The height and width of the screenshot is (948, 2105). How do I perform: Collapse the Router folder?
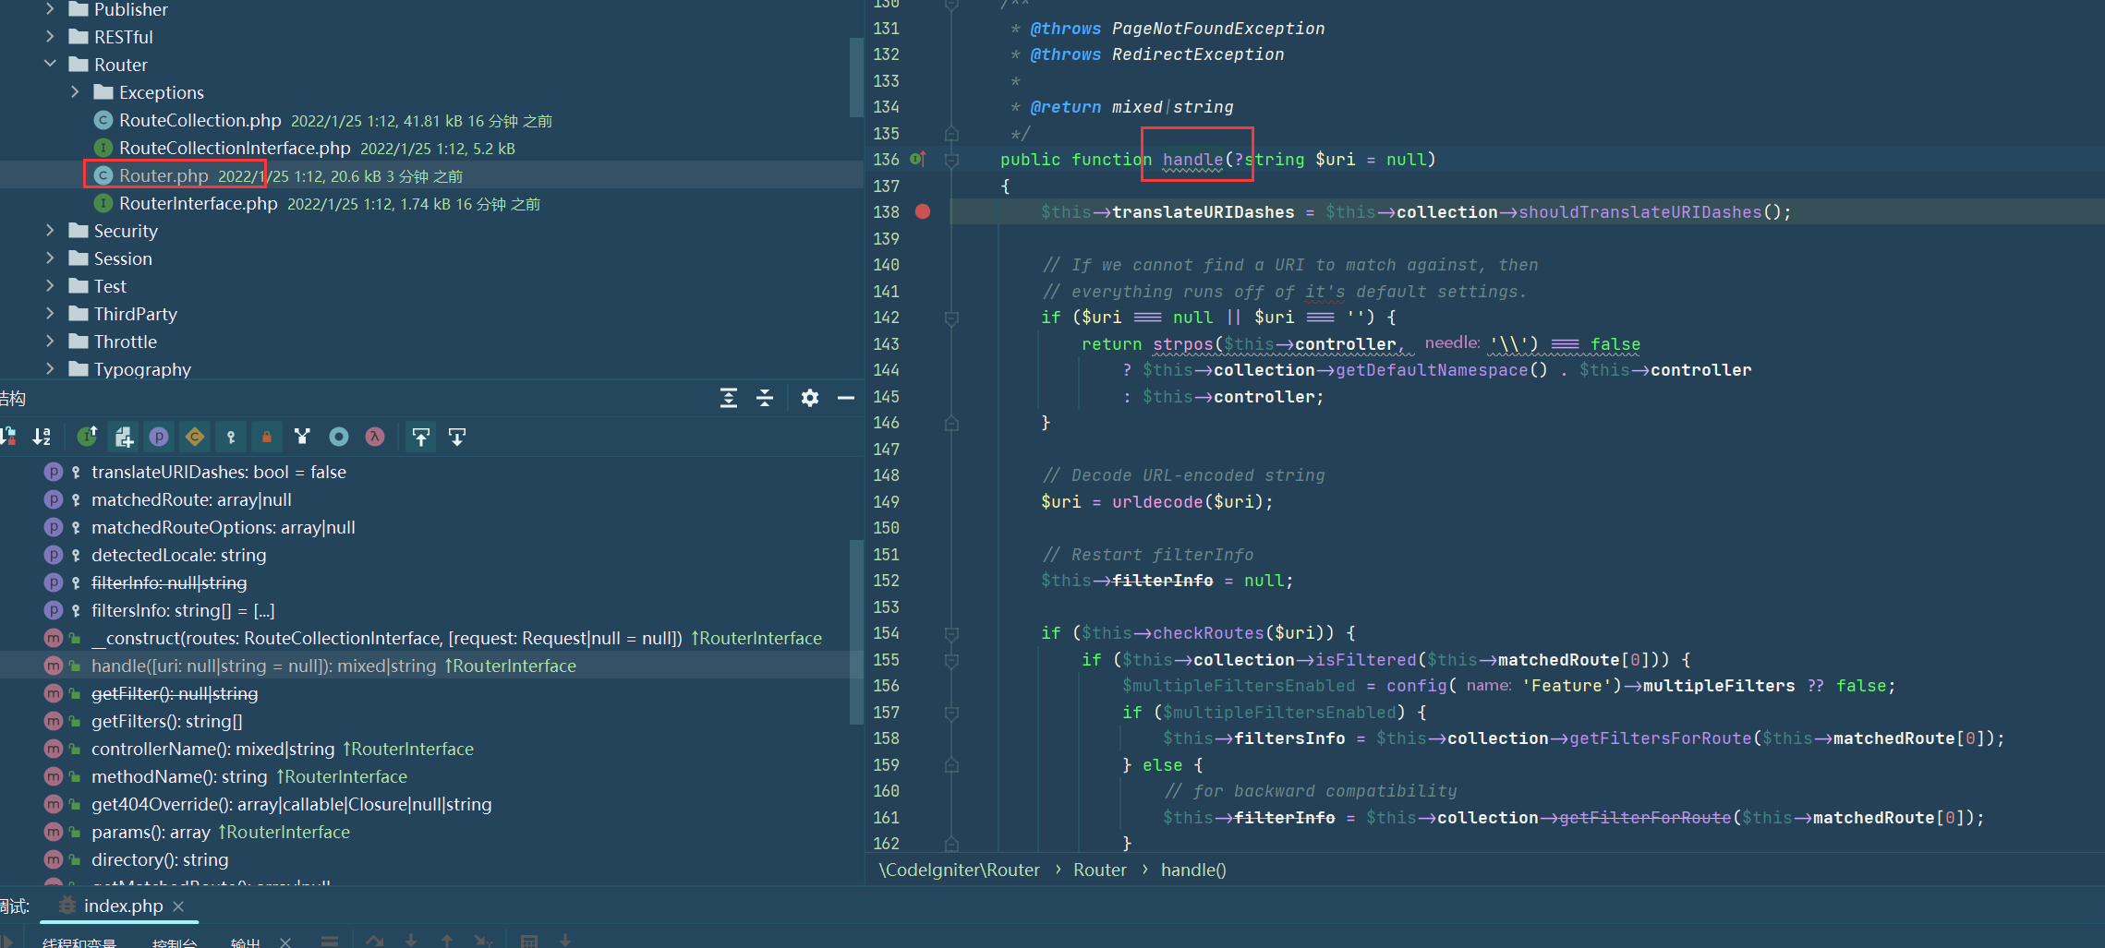click(50, 65)
